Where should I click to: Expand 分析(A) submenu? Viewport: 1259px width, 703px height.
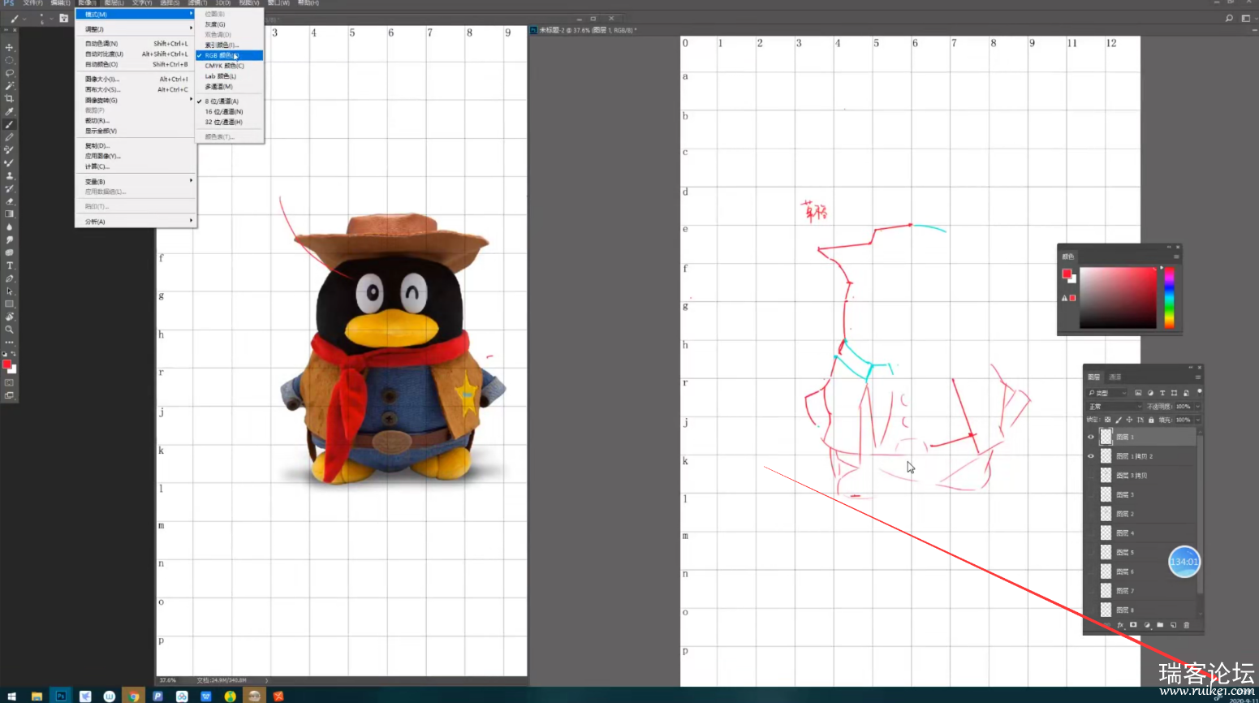point(136,222)
